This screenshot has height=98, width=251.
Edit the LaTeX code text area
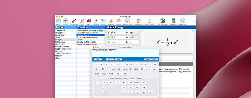pyautogui.click(x=125, y=53)
